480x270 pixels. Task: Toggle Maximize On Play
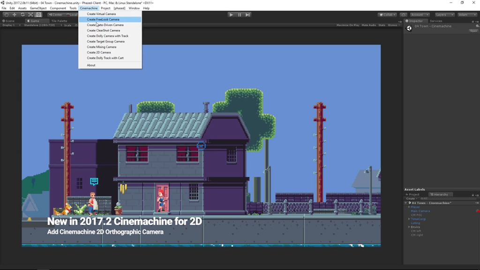[x=348, y=25]
